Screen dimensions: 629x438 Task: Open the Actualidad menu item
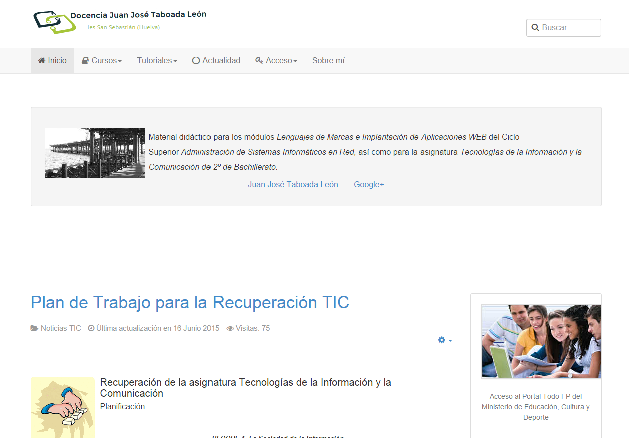(x=221, y=60)
